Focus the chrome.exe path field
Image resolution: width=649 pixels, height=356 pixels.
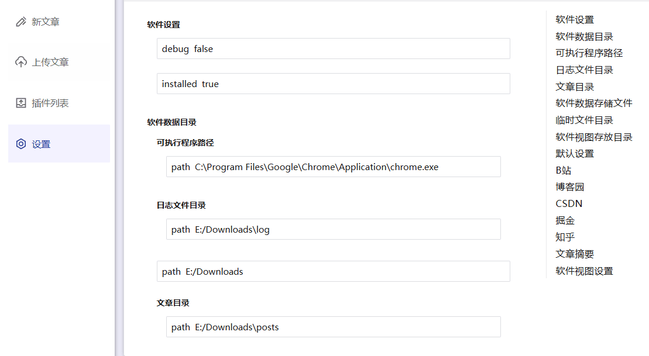tap(333, 167)
